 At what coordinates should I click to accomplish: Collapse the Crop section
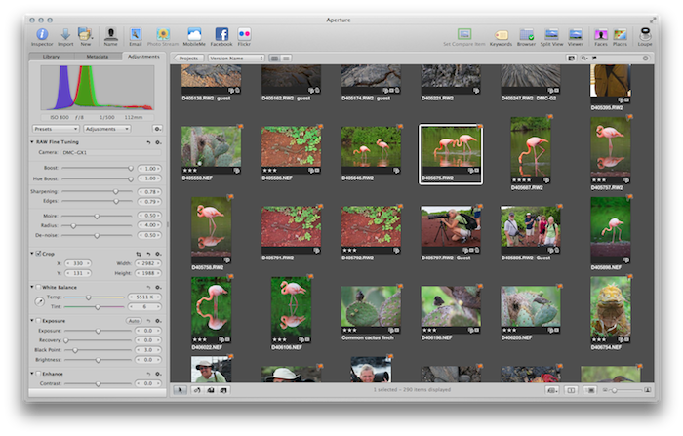[x=32, y=254]
